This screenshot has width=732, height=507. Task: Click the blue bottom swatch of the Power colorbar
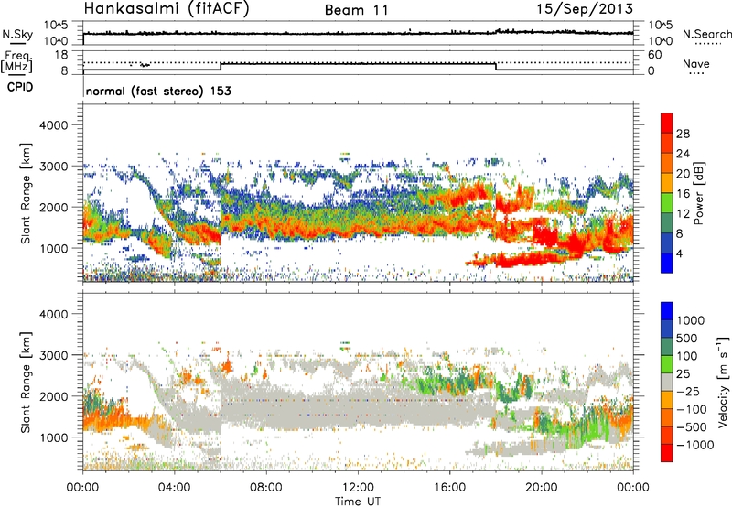(667, 264)
